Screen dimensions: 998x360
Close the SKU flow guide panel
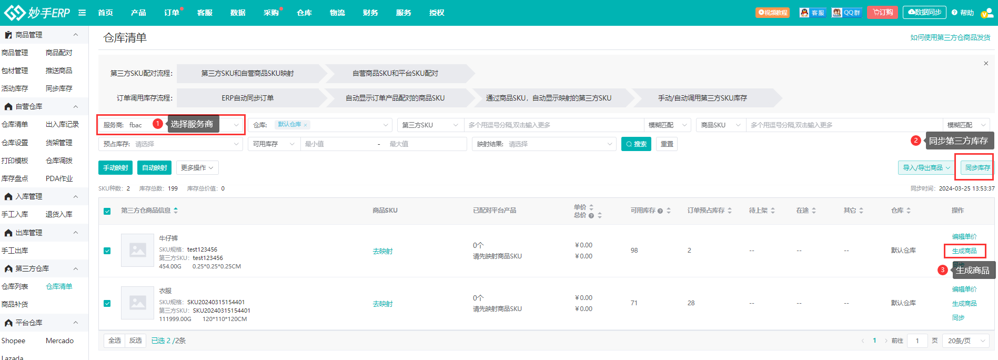(985, 64)
